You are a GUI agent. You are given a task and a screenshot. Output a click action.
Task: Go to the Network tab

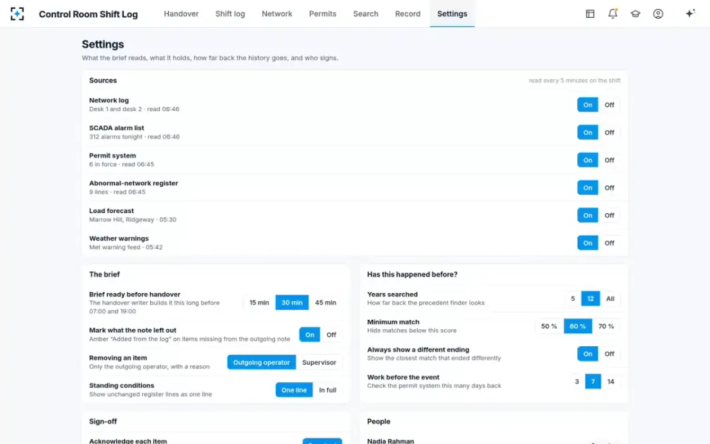coord(277,14)
